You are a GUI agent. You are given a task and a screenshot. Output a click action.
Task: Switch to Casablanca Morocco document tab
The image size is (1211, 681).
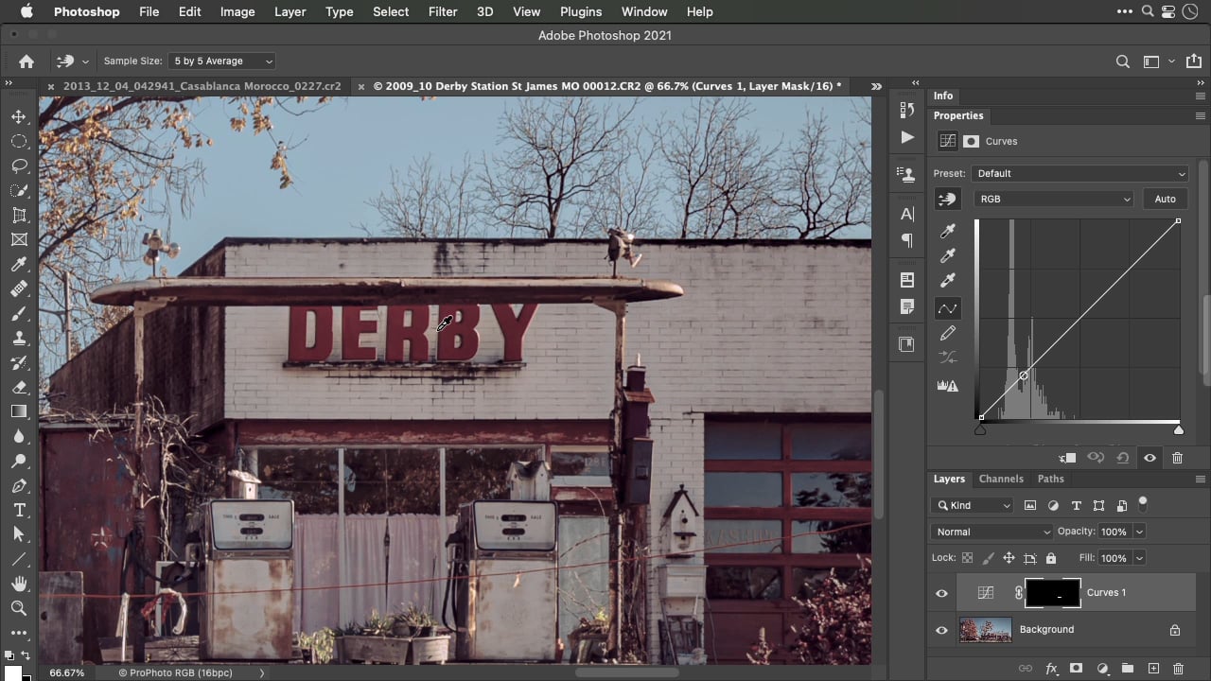(202, 86)
